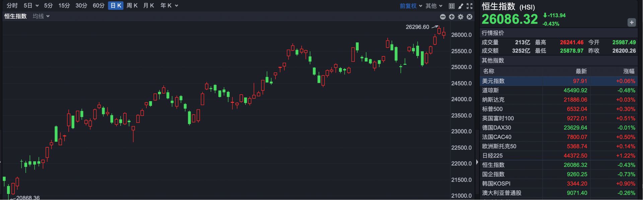Expand chart to fullscreen
Image resolution: width=643 pixels, height=200 pixels.
click(470, 6)
